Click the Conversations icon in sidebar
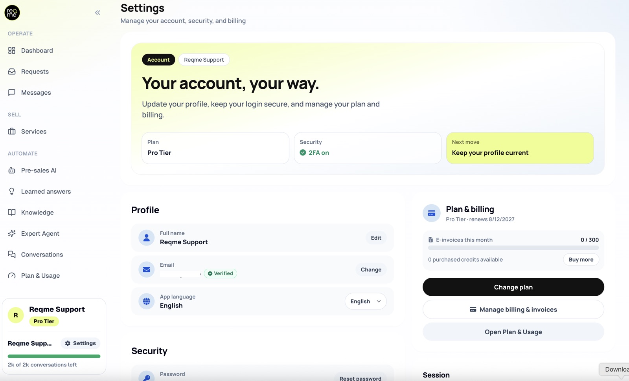The width and height of the screenshot is (629, 381). tap(12, 254)
